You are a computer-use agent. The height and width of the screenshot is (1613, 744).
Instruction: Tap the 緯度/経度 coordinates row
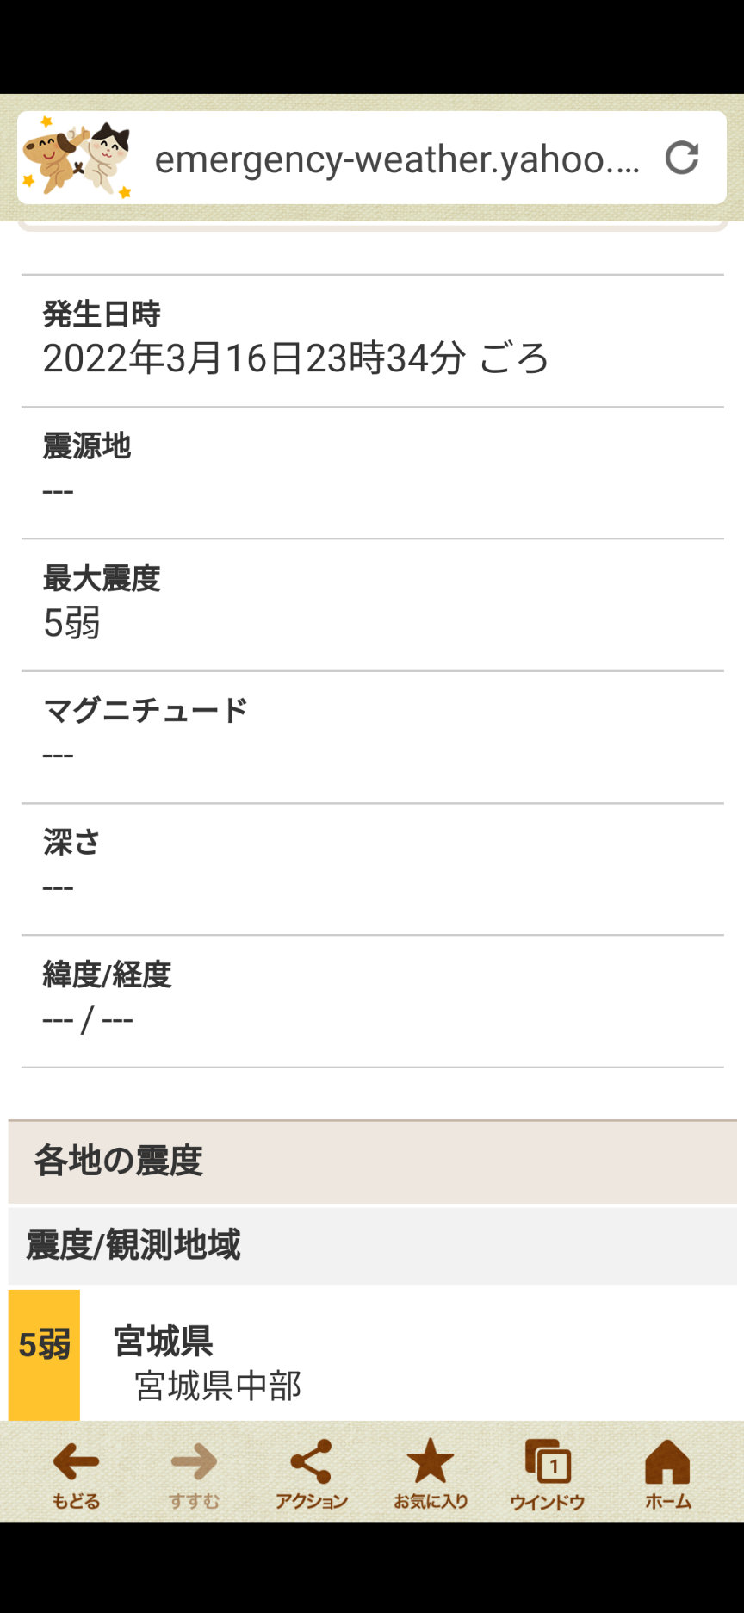click(x=373, y=1001)
